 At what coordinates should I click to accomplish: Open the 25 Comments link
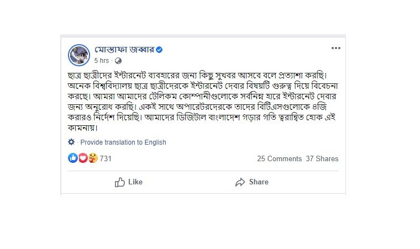pos(279,158)
